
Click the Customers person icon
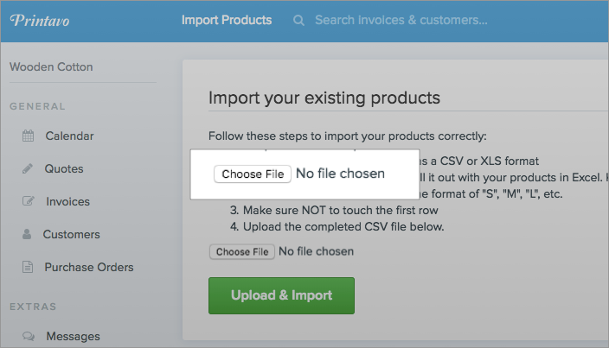tap(27, 234)
